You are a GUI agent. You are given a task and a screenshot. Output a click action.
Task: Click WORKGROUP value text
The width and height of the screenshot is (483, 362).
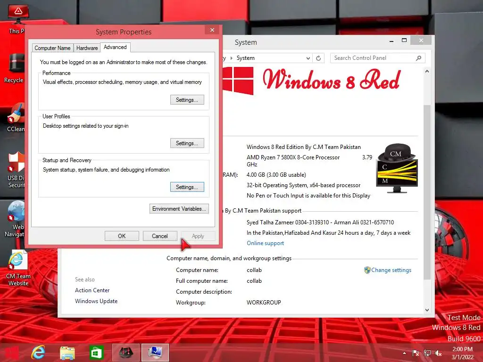(x=264, y=303)
